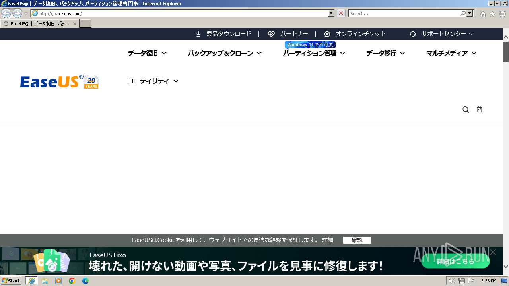Click the 2:36 PM system clock

[489, 281]
